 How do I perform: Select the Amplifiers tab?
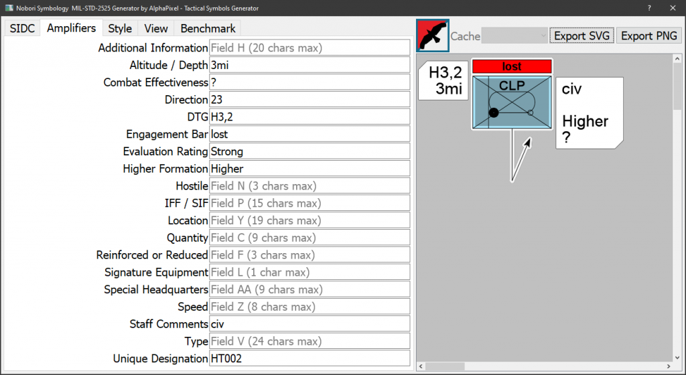coord(71,28)
